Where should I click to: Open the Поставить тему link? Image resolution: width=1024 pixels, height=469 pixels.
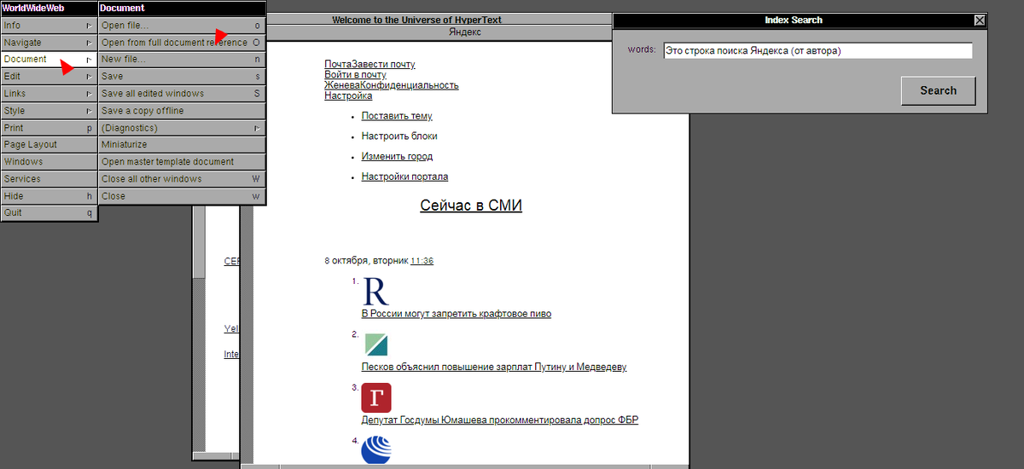(397, 116)
